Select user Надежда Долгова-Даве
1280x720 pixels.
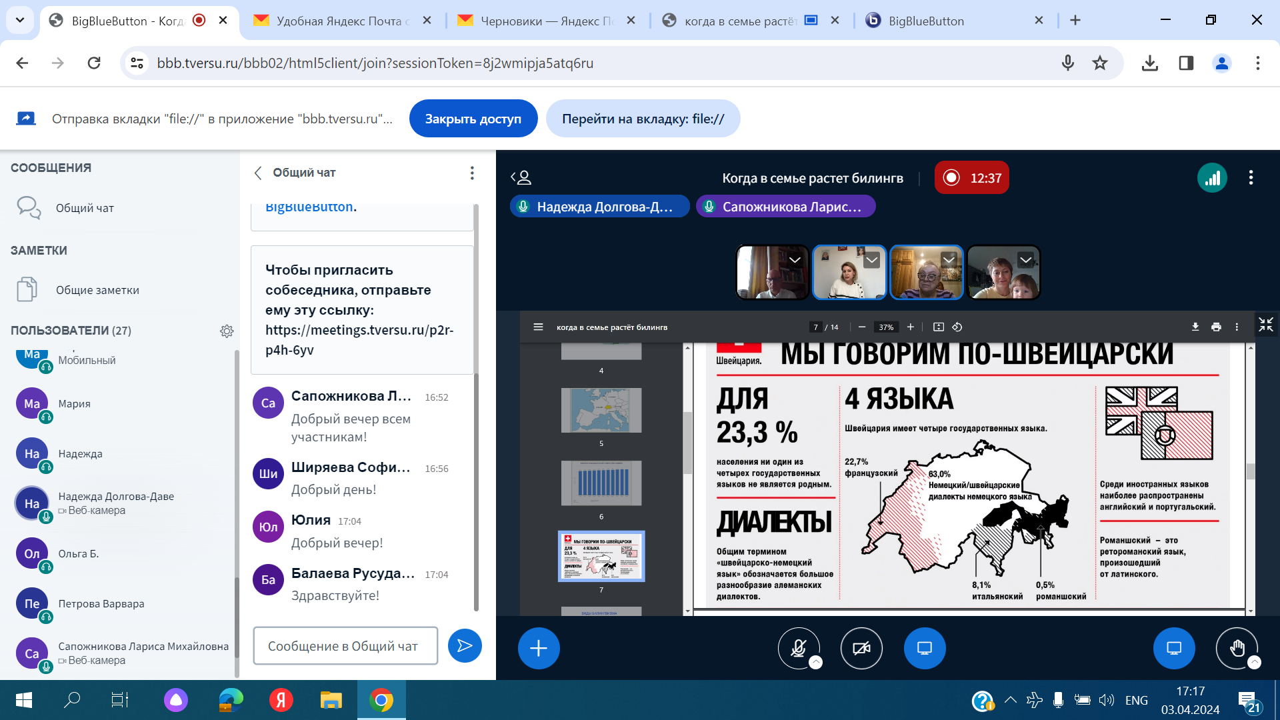(120, 503)
